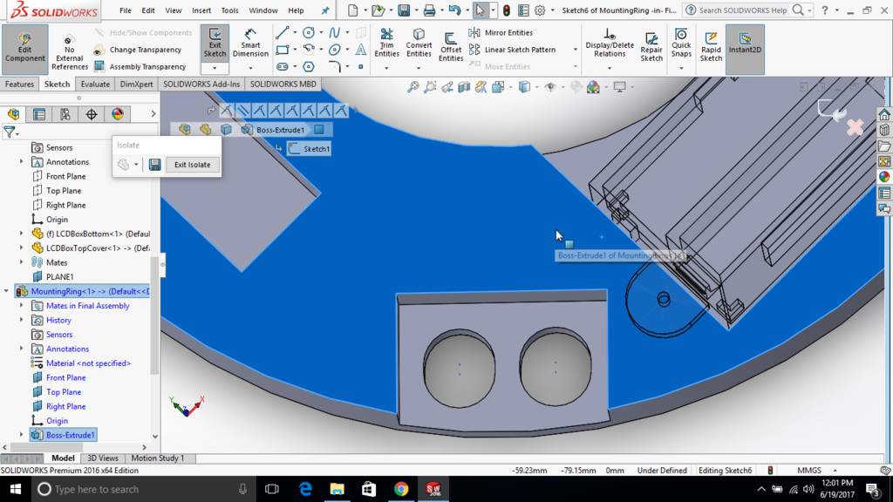This screenshot has width=893, height=502.
Task: Select the Trim Entities tool
Action: click(386, 44)
